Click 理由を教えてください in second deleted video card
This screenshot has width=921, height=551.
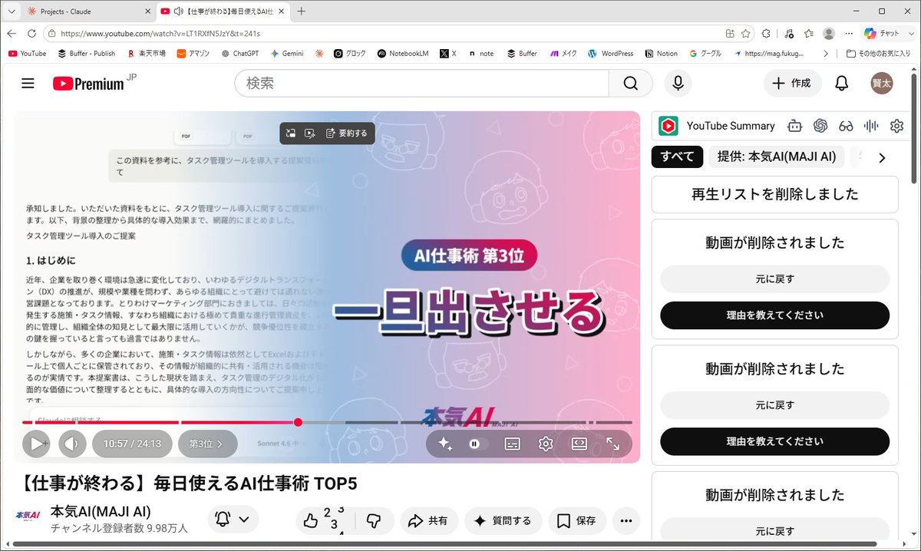774,441
